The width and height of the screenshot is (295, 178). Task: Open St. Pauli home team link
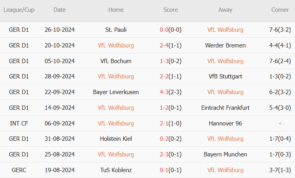(116, 30)
